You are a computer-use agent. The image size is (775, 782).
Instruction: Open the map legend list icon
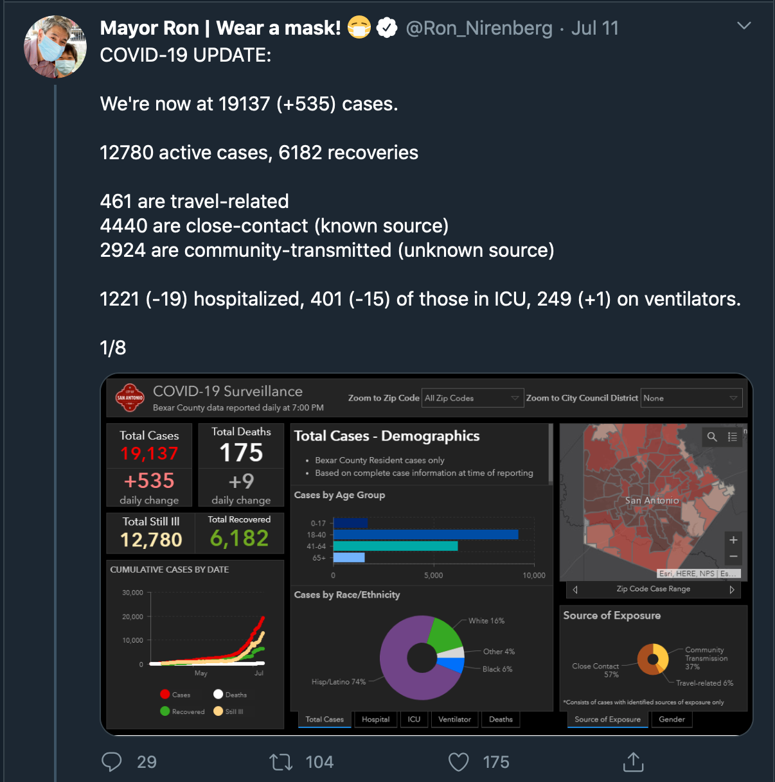(x=732, y=437)
